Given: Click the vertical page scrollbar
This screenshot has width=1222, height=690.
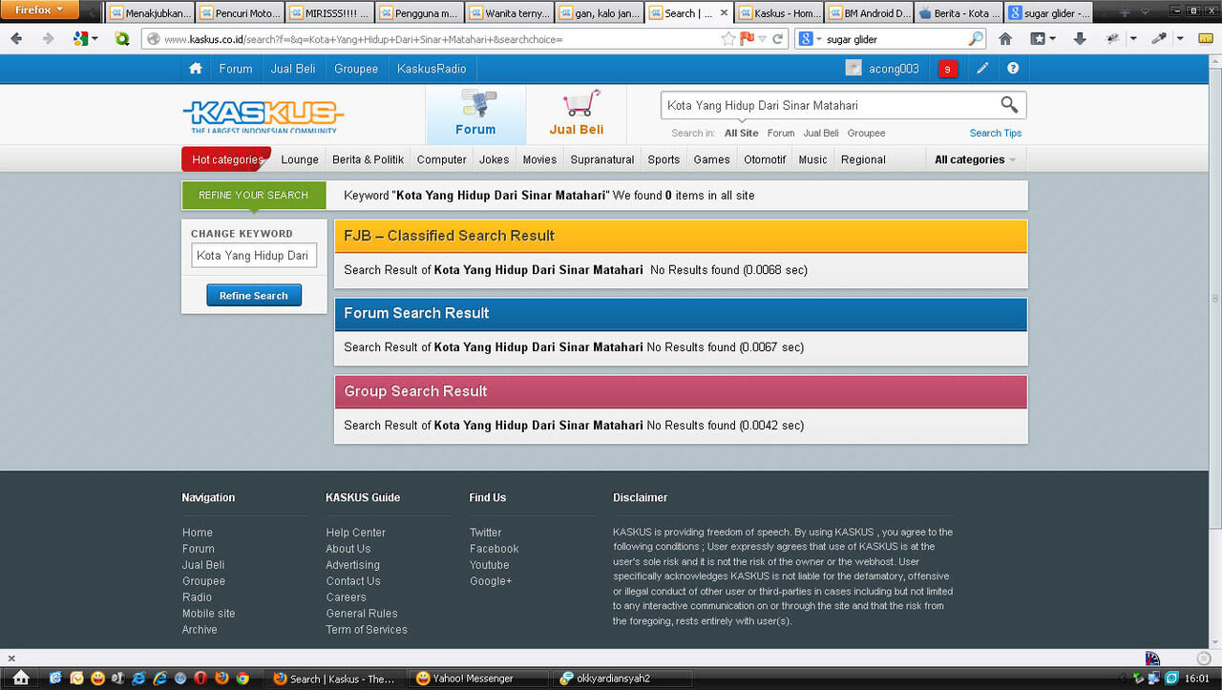Looking at the screenshot, I should click(1214, 299).
